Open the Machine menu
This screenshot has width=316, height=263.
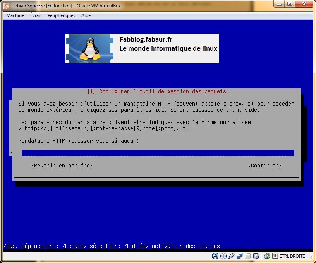(x=15, y=15)
